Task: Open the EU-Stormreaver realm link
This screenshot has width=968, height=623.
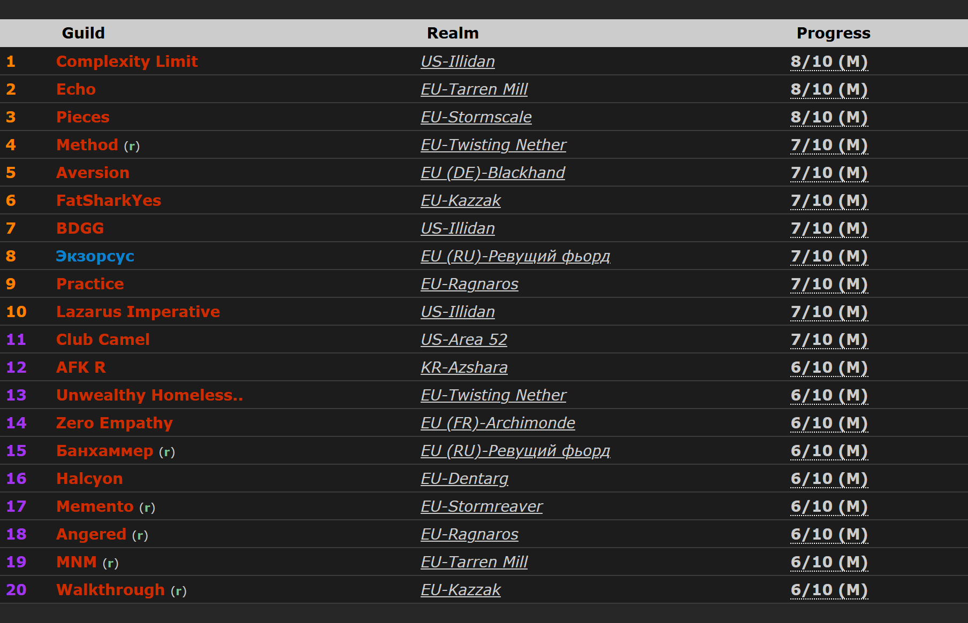Action: (x=482, y=506)
